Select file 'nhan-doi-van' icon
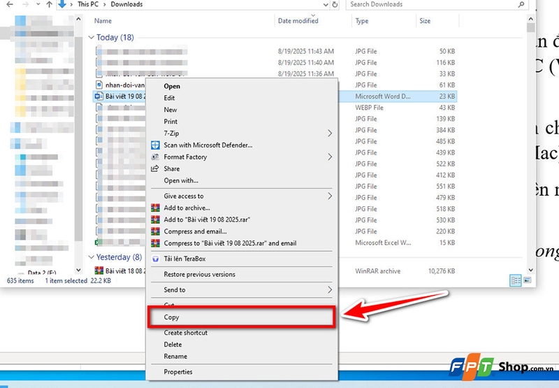This screenshot has width=559, height=388. click(99, 85)
